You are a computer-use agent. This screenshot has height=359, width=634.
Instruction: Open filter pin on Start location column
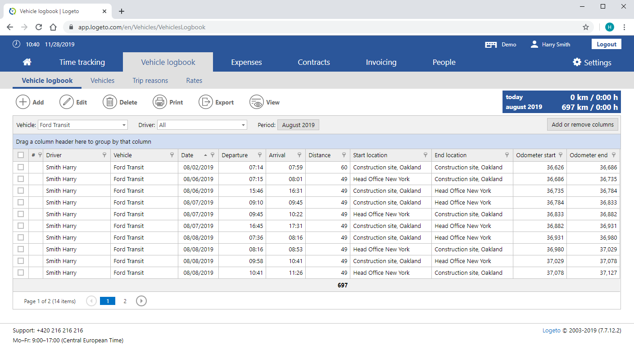point(426,155)
